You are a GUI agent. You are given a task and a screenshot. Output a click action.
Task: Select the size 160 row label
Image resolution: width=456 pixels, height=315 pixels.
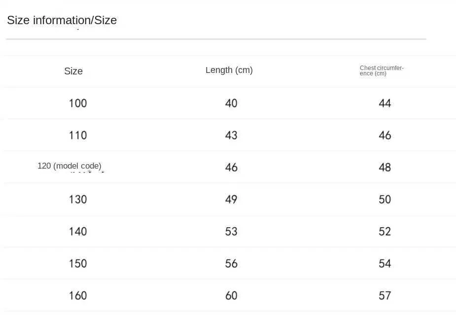pos(78,295)
